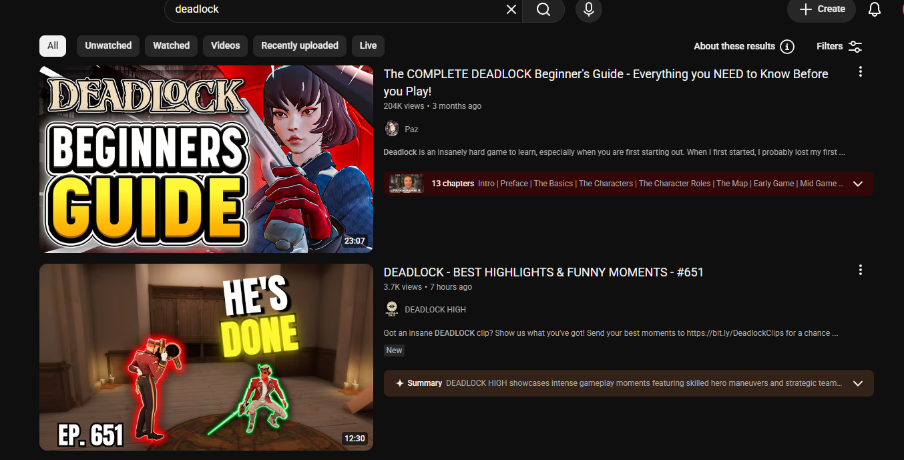Click the 12:30 duration badge

355,439
